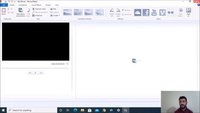
Task: Open File Explorer from the taskbar
Action: (82, 110)
